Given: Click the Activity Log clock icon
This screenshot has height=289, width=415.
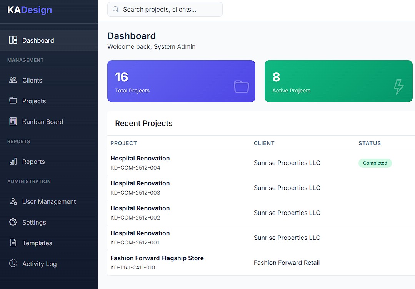Looking at the screenshot, I should [13, 264].
